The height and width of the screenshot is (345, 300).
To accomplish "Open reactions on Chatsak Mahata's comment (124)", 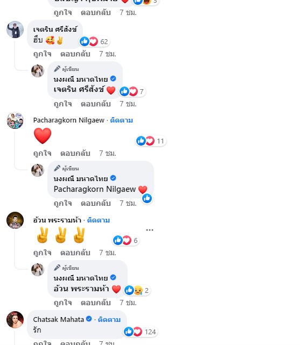I will [140, 332].
